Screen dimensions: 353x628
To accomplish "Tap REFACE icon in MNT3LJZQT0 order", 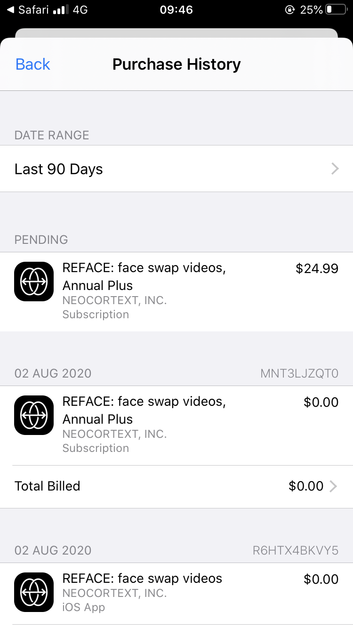I will [34, 415].
